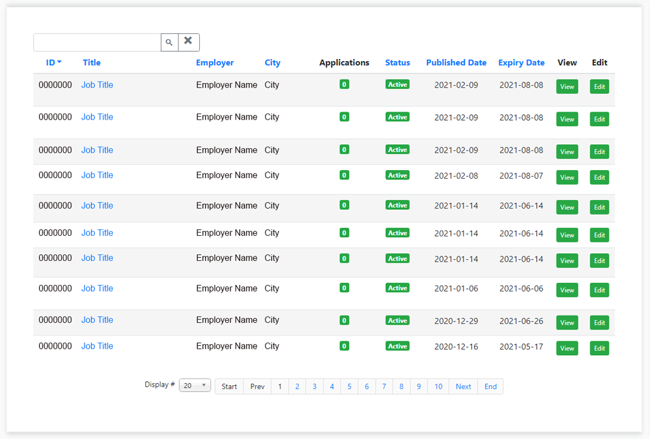Click the Applications count badge on the top row
650x439 pixels.
click(344, 84)
